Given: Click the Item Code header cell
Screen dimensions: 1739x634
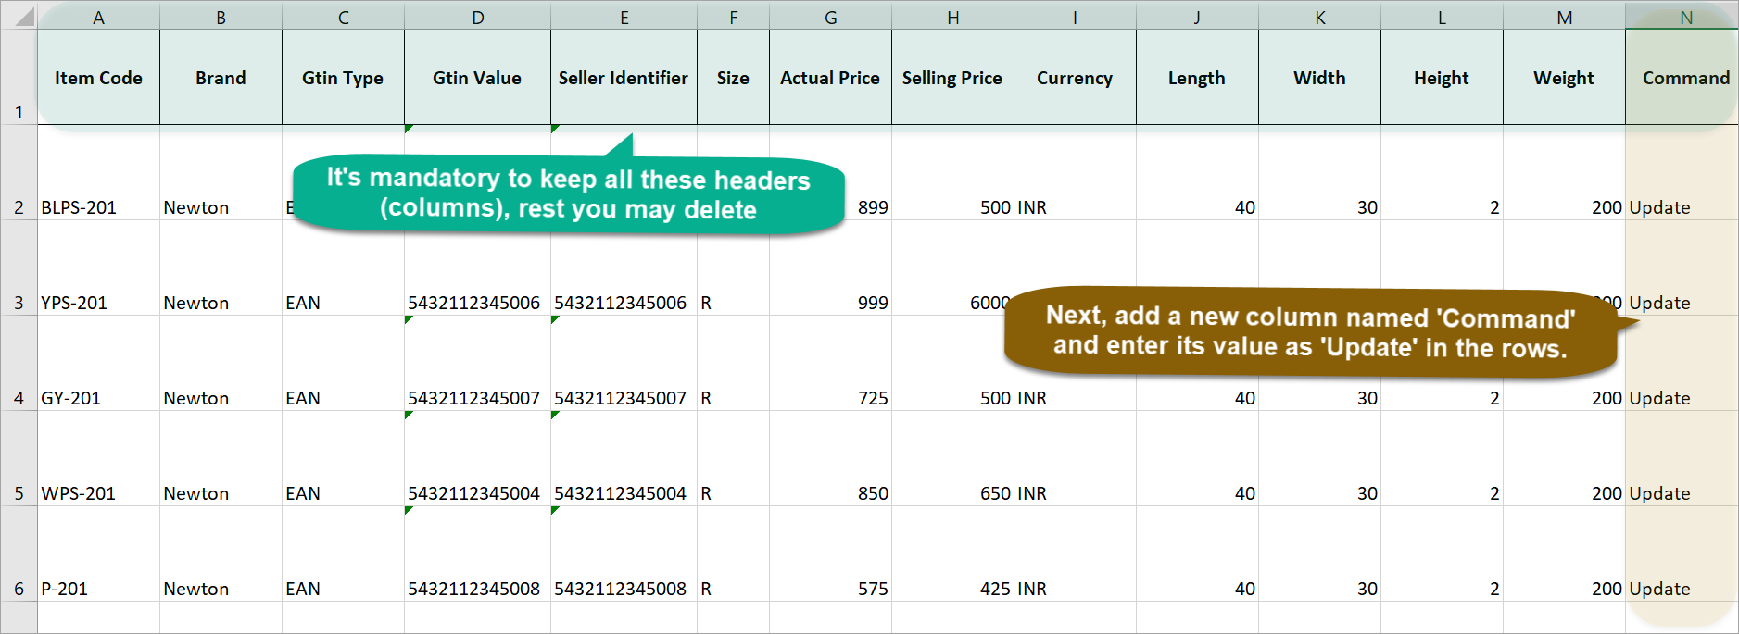Looking at the screenshot, I should point(98,78).
